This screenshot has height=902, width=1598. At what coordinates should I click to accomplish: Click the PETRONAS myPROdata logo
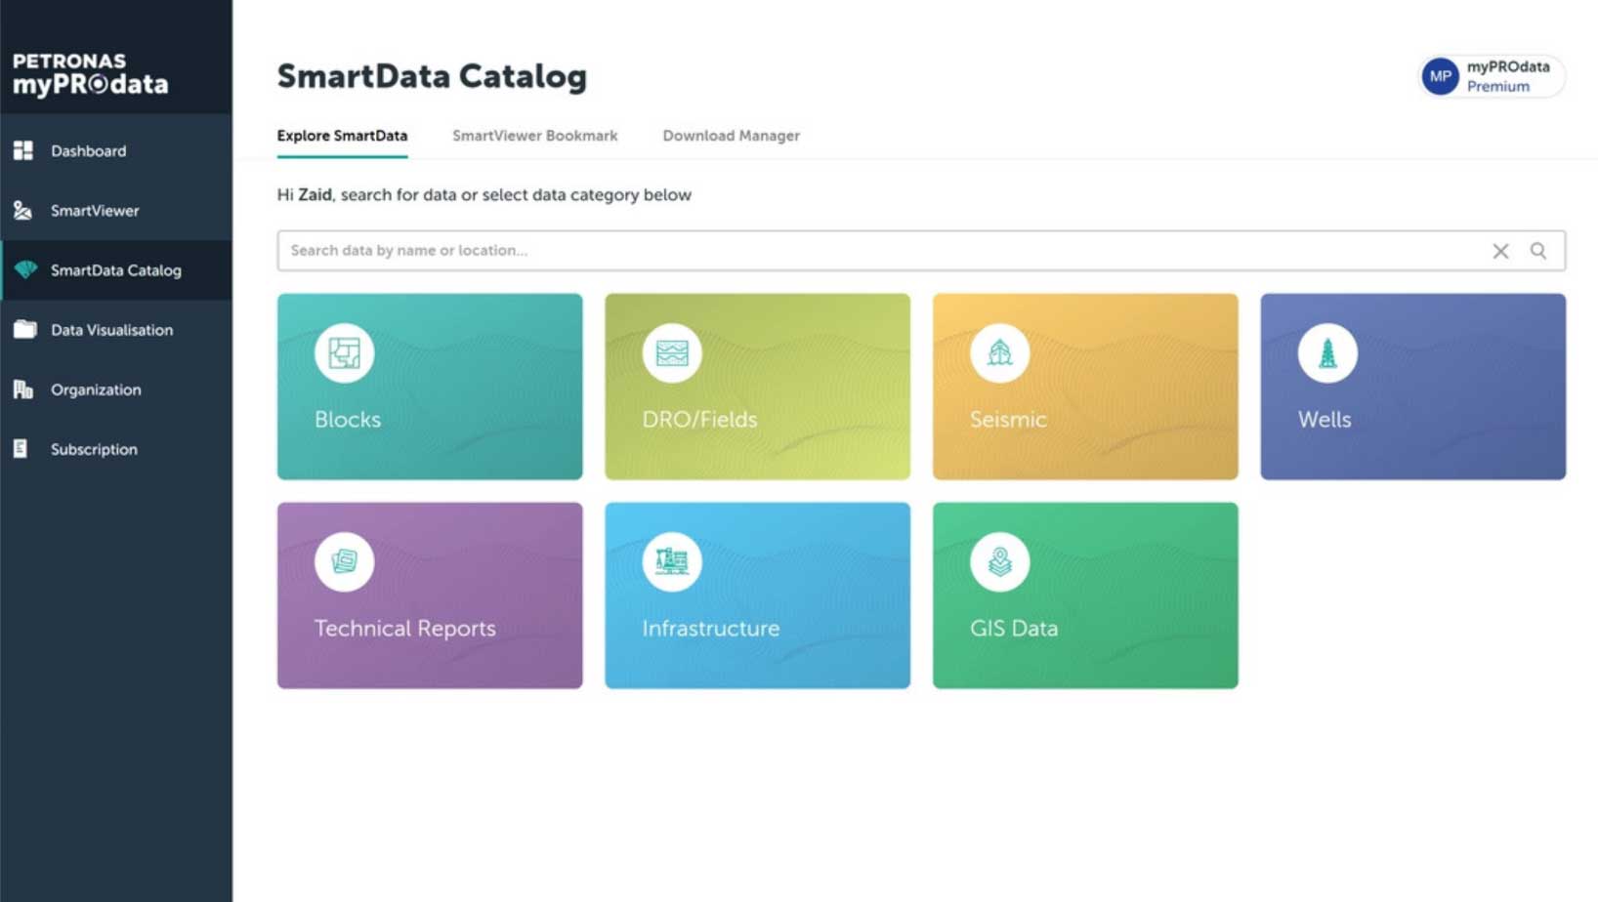click(91, 74)
